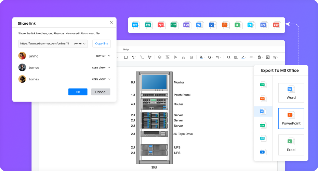
Task: Open the layers icon in the toolbar
Action: (x=159, y=57)
